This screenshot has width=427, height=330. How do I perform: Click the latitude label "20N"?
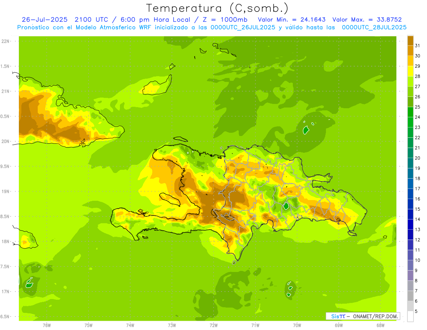(x=6, y=141)
